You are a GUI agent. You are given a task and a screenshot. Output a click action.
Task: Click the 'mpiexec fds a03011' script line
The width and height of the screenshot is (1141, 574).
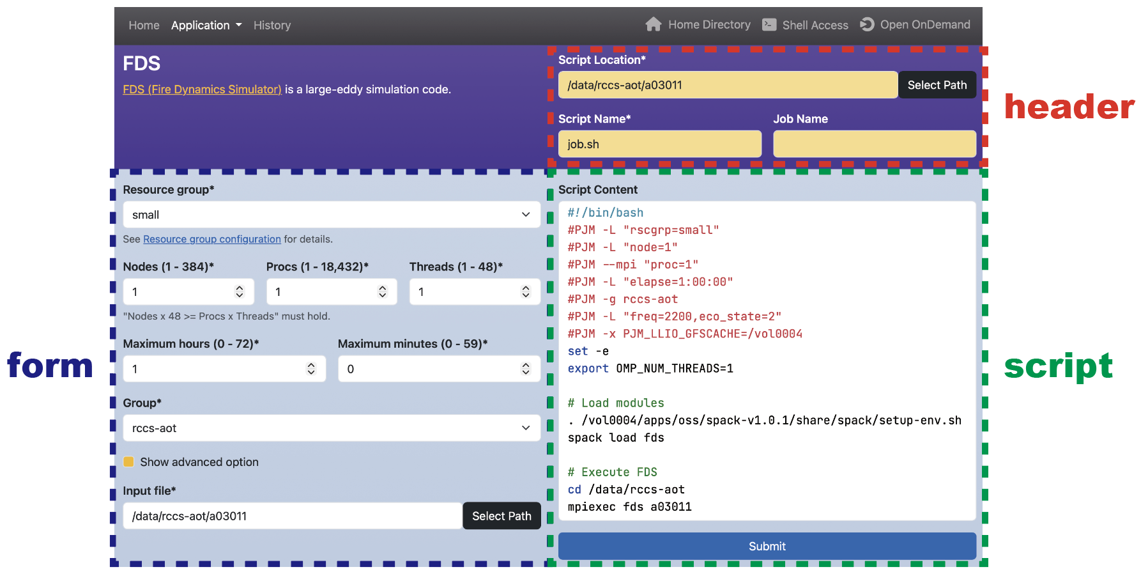click(629, 507)
